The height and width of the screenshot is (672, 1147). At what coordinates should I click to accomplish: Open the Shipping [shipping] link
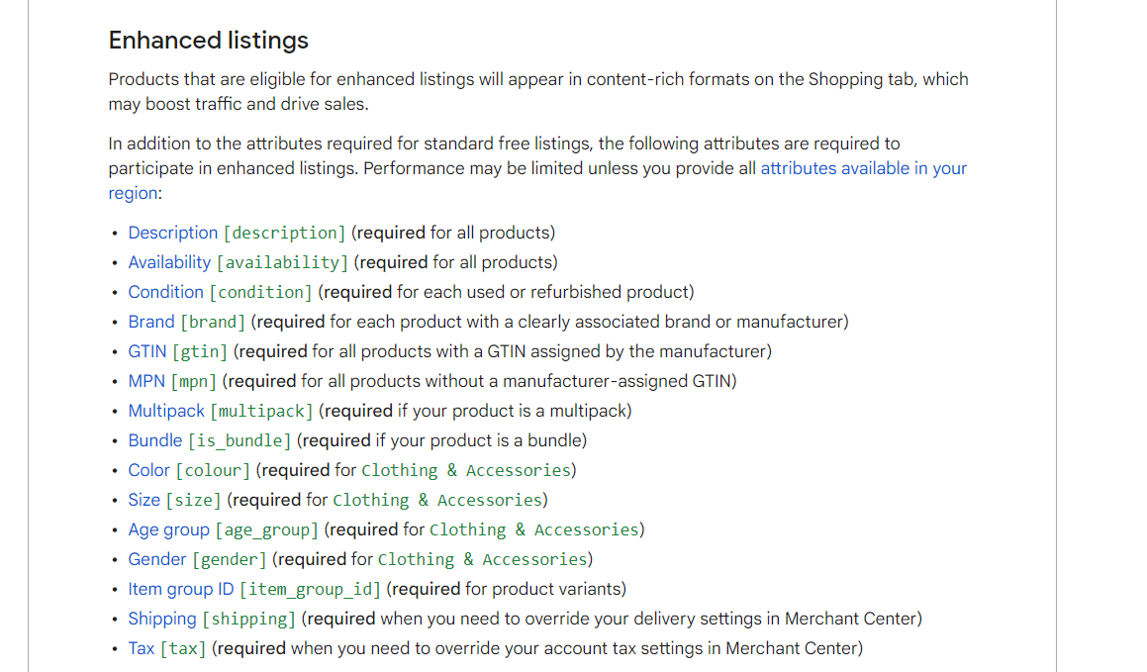click(x=212, y=619)
